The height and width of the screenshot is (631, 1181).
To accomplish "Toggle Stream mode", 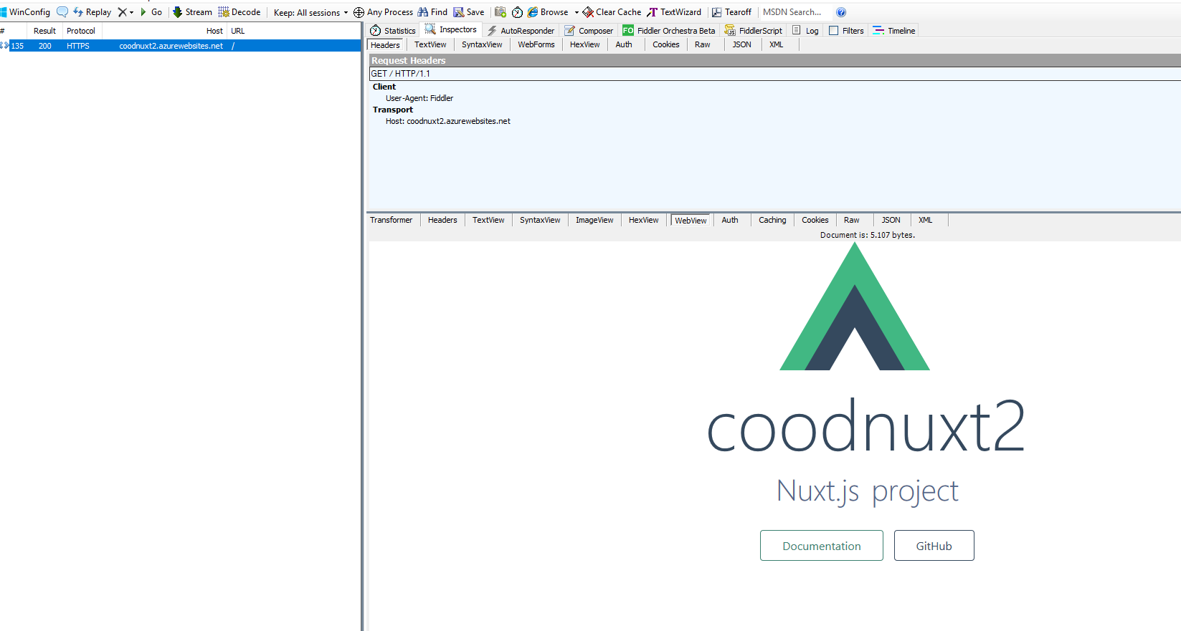I will (192, 12).
